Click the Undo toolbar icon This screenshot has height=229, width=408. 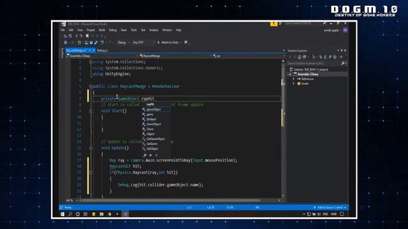pos(102,43)
